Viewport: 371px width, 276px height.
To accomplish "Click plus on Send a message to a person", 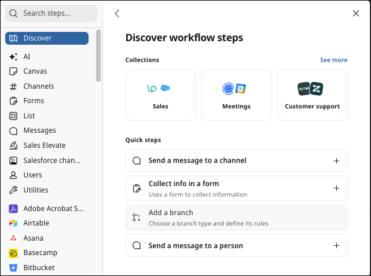I will click(x=336, y=246).
